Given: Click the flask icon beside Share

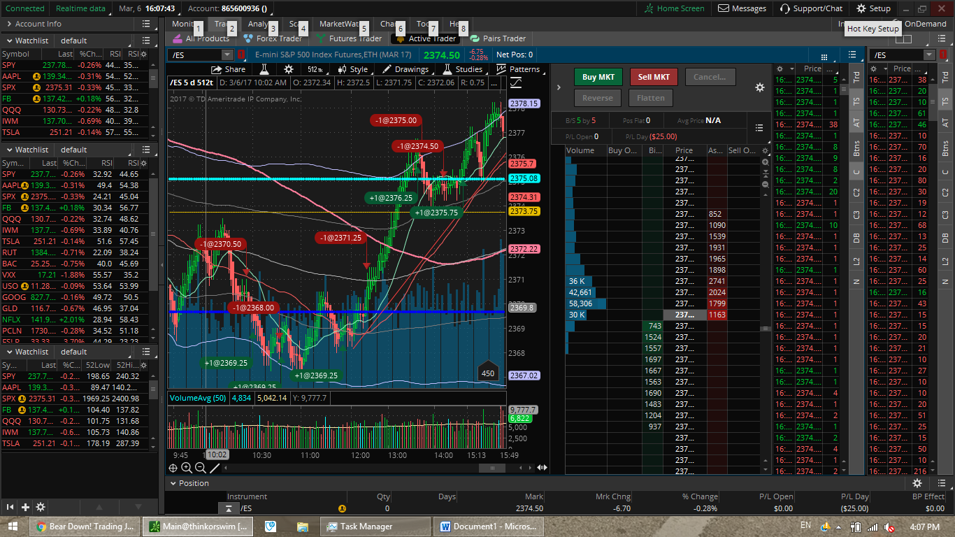Looking at the screenshot, I should (264, 69).
